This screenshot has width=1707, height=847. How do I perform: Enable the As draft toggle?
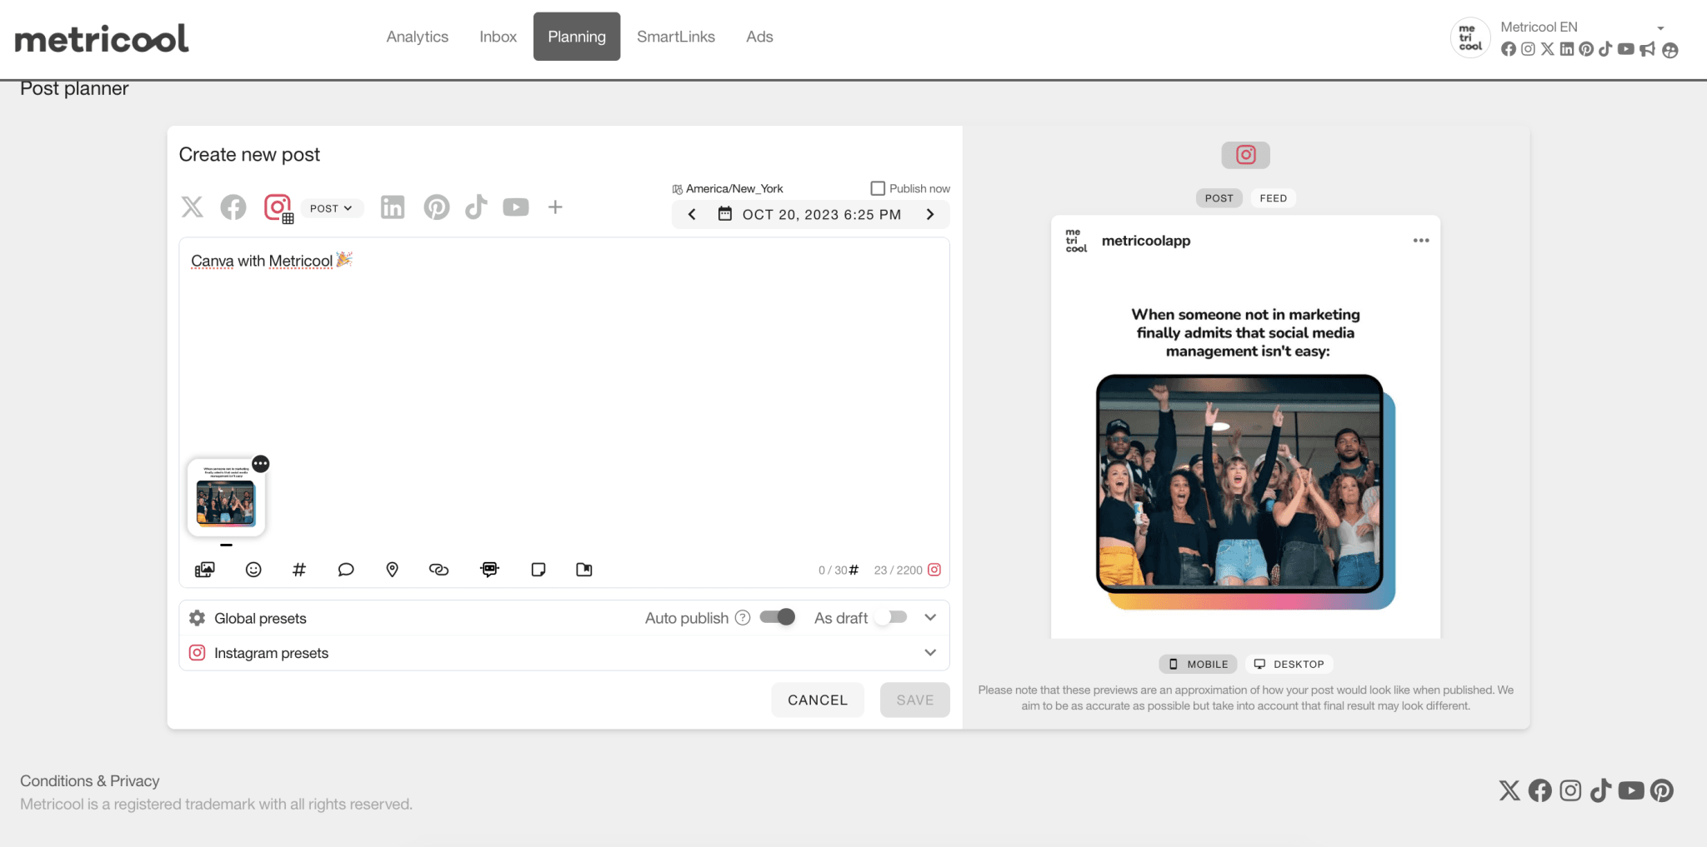[889, 617]
